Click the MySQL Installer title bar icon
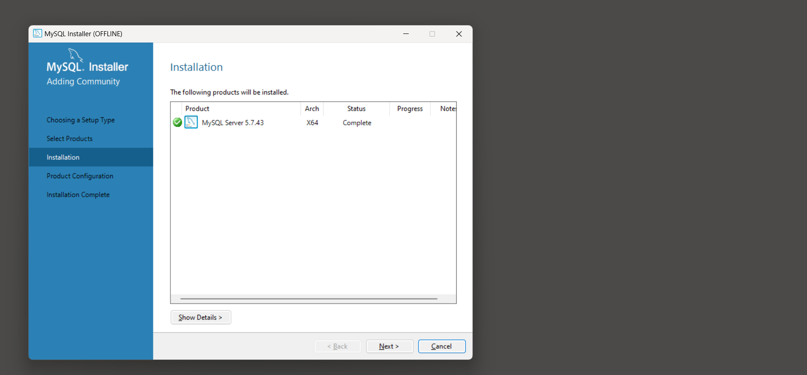The height and width of the screenshot is (375, 807). tap(38, 33)
